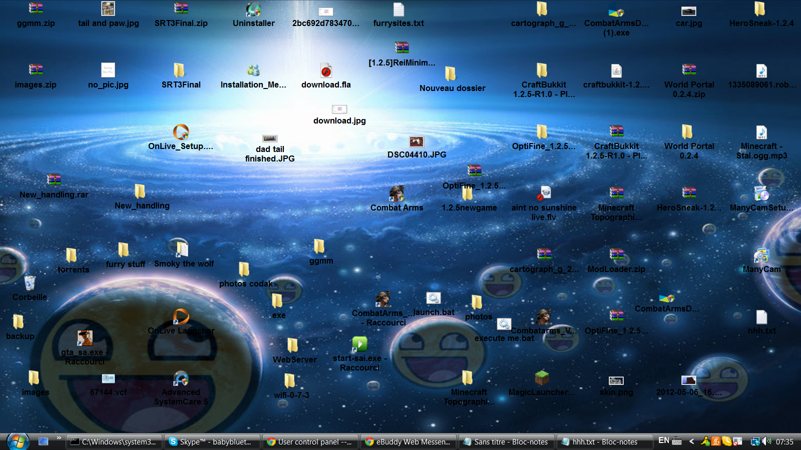Select the craftbukkit-1.2.... jar file
Image resolution: width=801 pixels, height=450 pixels.
click(x=616, y=70)
